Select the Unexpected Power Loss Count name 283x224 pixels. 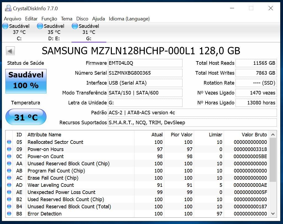pyautogui.click(x=61, y=192)
